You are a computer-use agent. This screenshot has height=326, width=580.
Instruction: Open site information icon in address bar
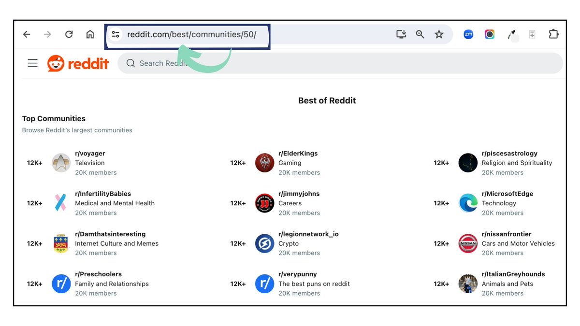[x=116, y=34]
